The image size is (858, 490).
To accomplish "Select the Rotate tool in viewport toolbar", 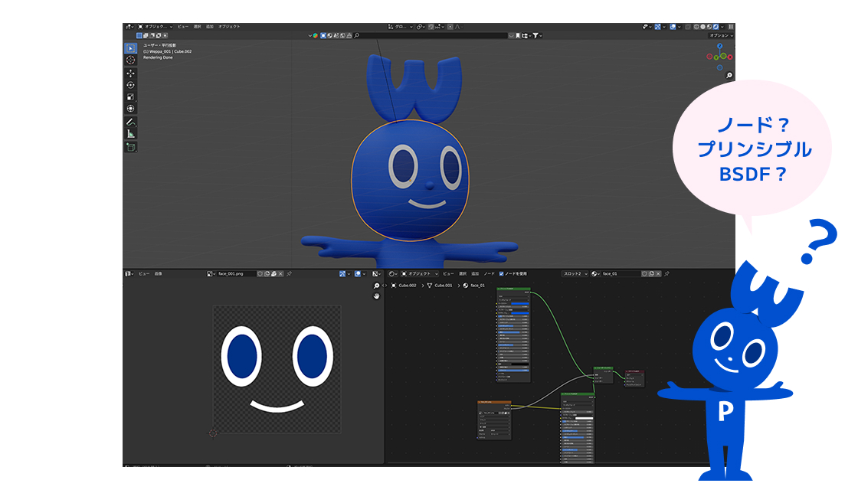I will pos(130,85).
